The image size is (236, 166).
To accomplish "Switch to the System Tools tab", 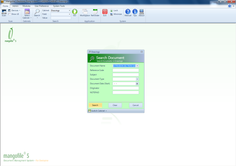I will point(59,6).
